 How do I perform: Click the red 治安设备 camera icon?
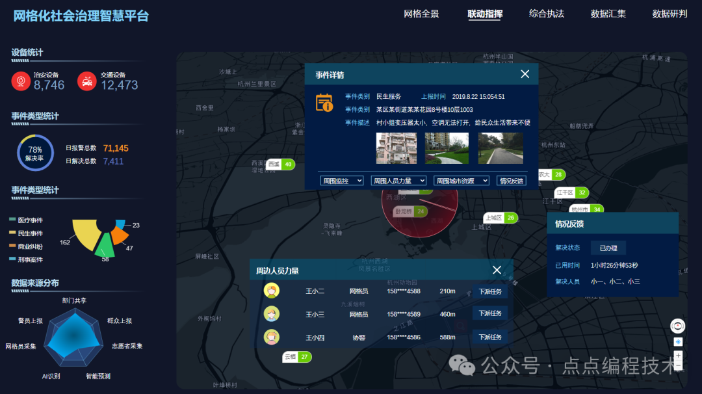(x=21, y=81)
